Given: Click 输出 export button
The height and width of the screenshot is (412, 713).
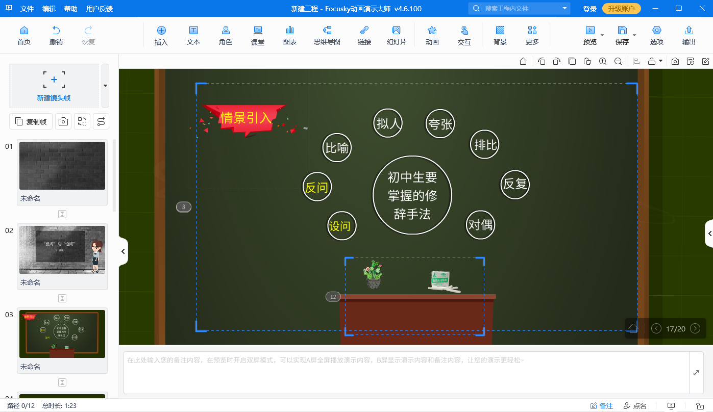Looking at the screenshot, I should (689, 35).
